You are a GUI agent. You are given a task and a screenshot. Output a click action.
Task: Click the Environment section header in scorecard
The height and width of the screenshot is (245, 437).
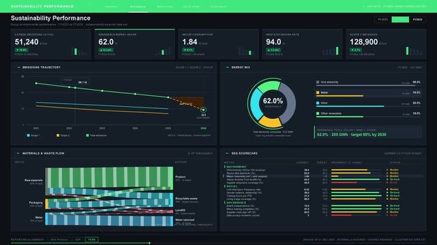click(237, 167)
